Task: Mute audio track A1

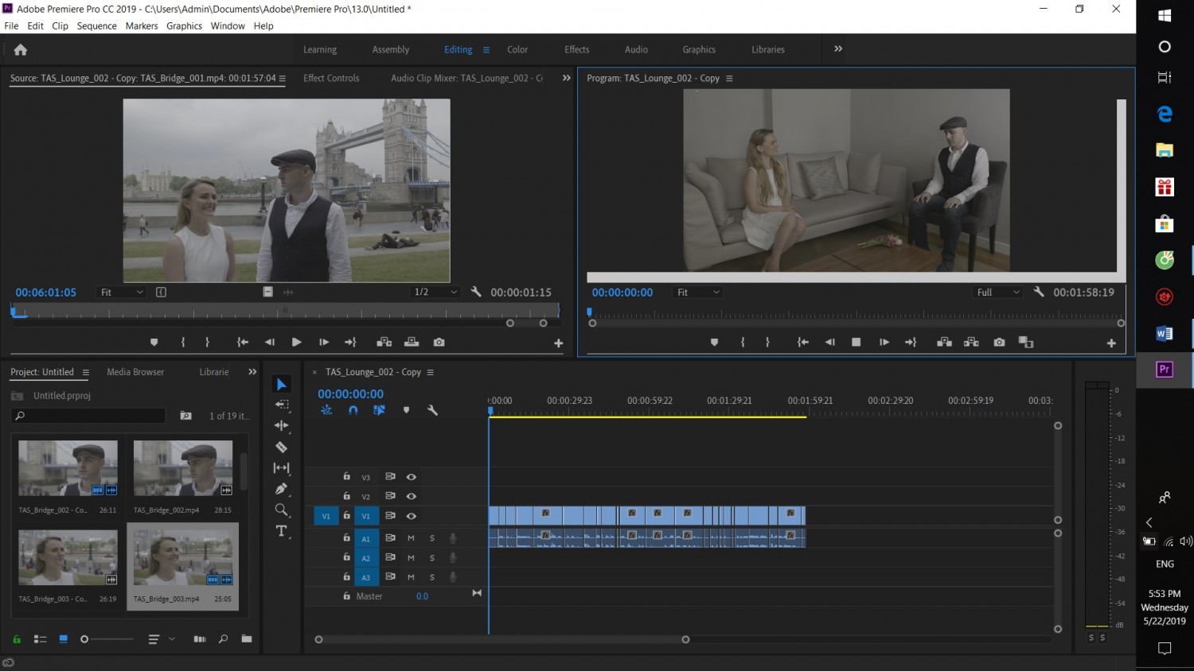Action: (x=412, y=538)
